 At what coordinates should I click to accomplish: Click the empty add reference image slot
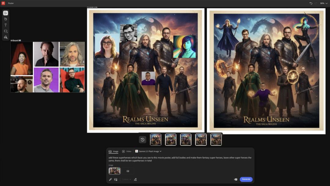pos(128,171)
